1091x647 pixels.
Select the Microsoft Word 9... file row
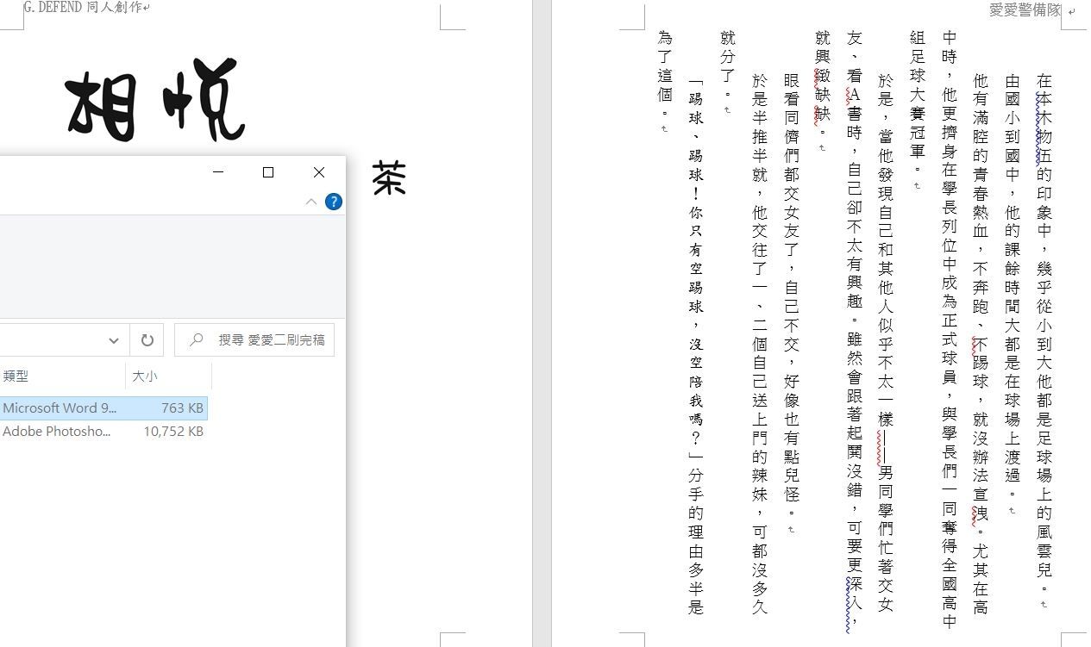[103, 408]
